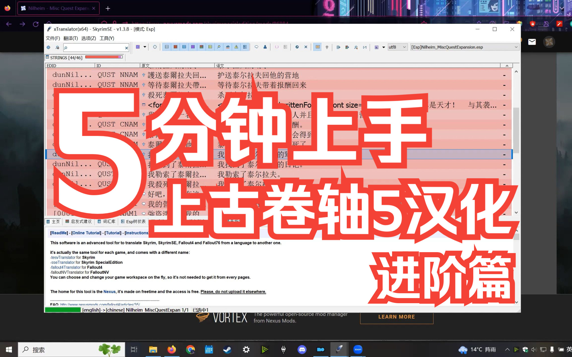Screen dimensions: 572x357
Task: Click the user/translator profile icon
Action: click(265, 47)
